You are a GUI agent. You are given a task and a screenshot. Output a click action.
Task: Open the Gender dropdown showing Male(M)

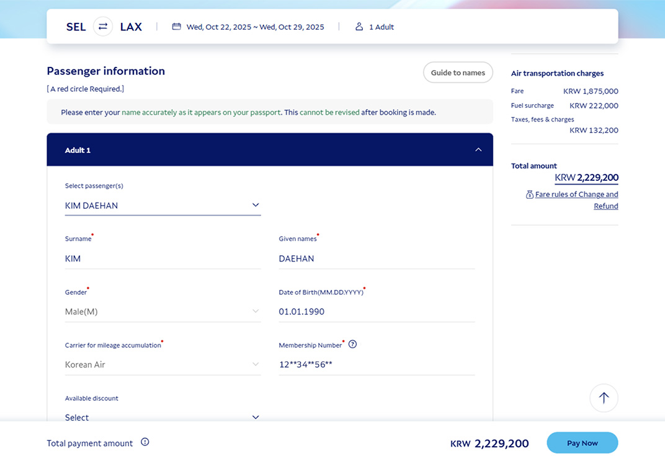(x=163, y=312)
